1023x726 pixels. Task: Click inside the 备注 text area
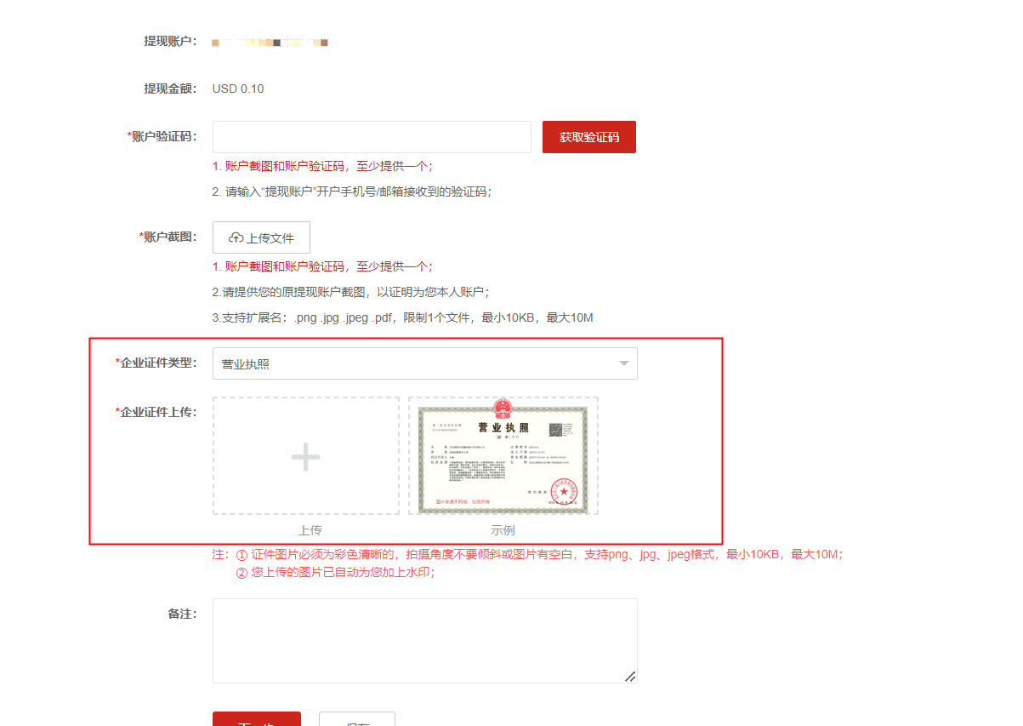point(424,640)
